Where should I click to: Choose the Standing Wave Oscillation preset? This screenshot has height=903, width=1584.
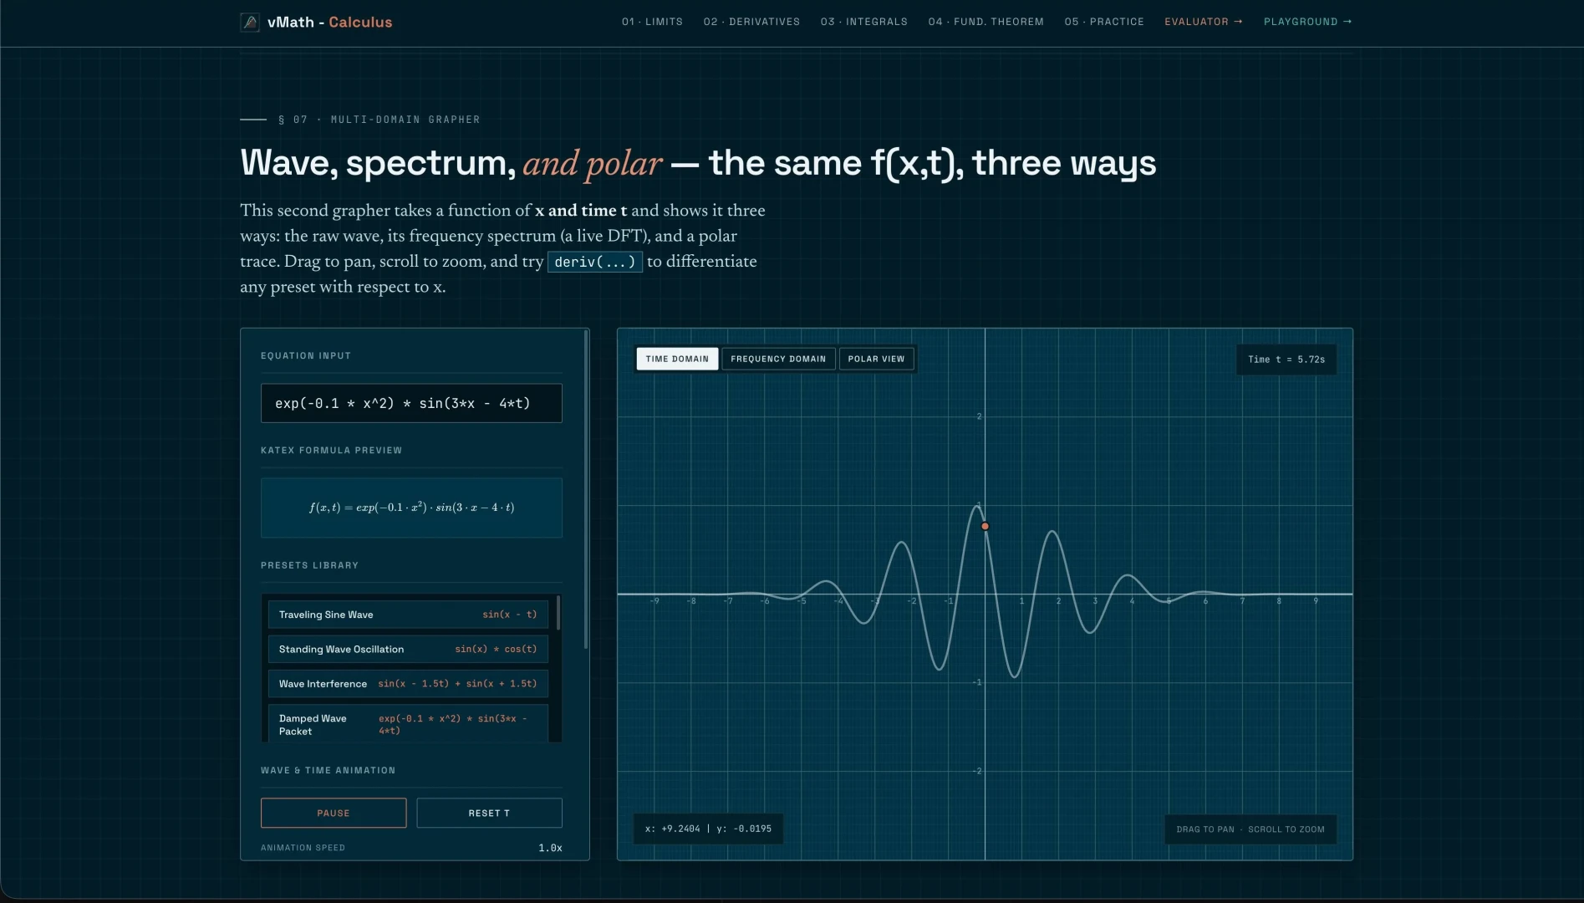(x=408, y=649)
